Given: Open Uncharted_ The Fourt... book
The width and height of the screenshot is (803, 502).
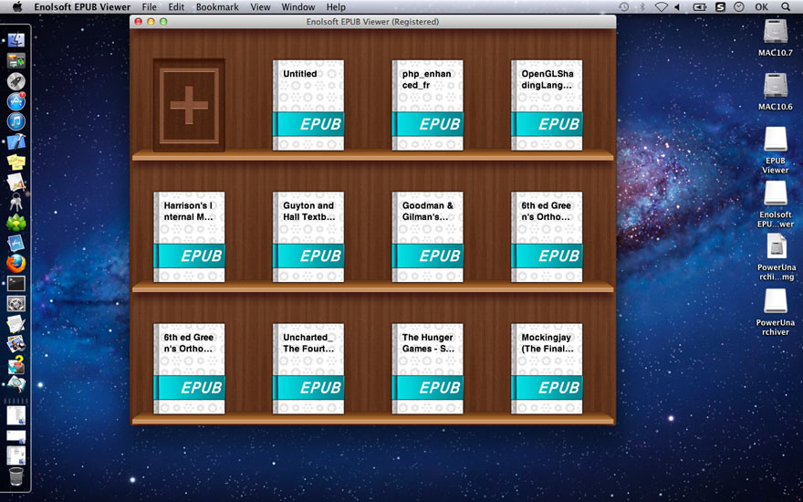Looking at the screenshot, I should click(x=308, y=369).
